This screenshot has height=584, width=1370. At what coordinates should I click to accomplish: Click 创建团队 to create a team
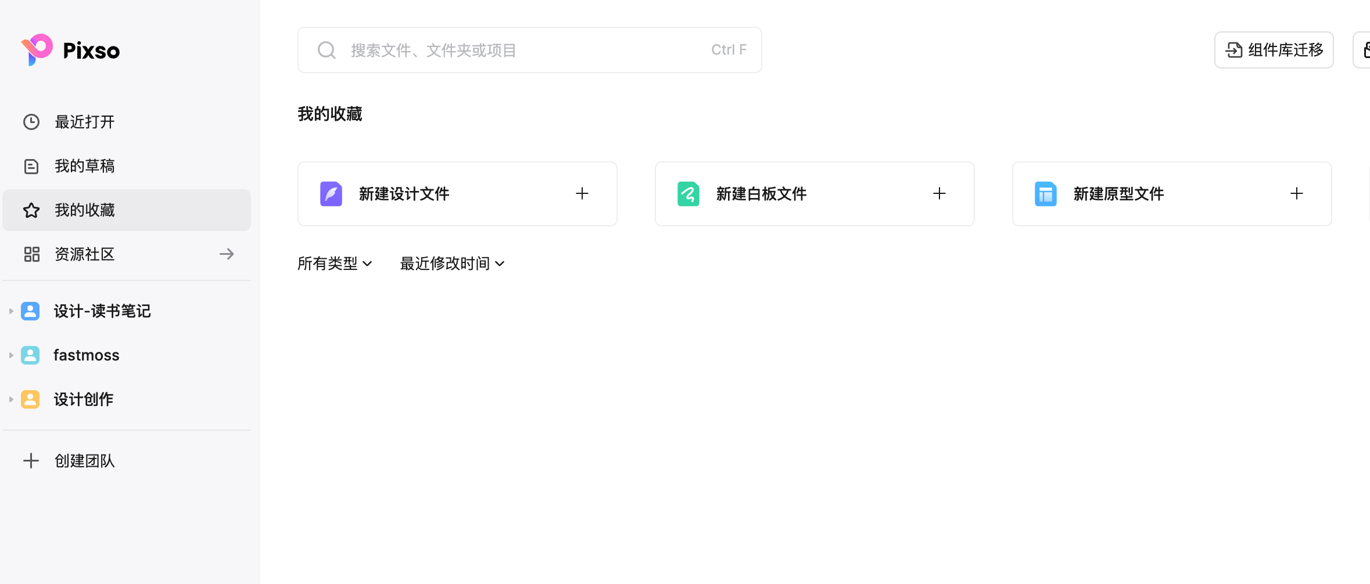pyautogui.click(x=84, y=460)
